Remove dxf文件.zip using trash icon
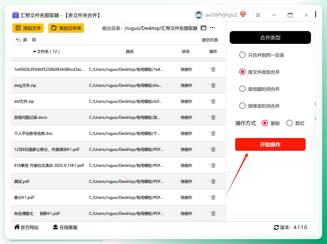 coord(213,102)
